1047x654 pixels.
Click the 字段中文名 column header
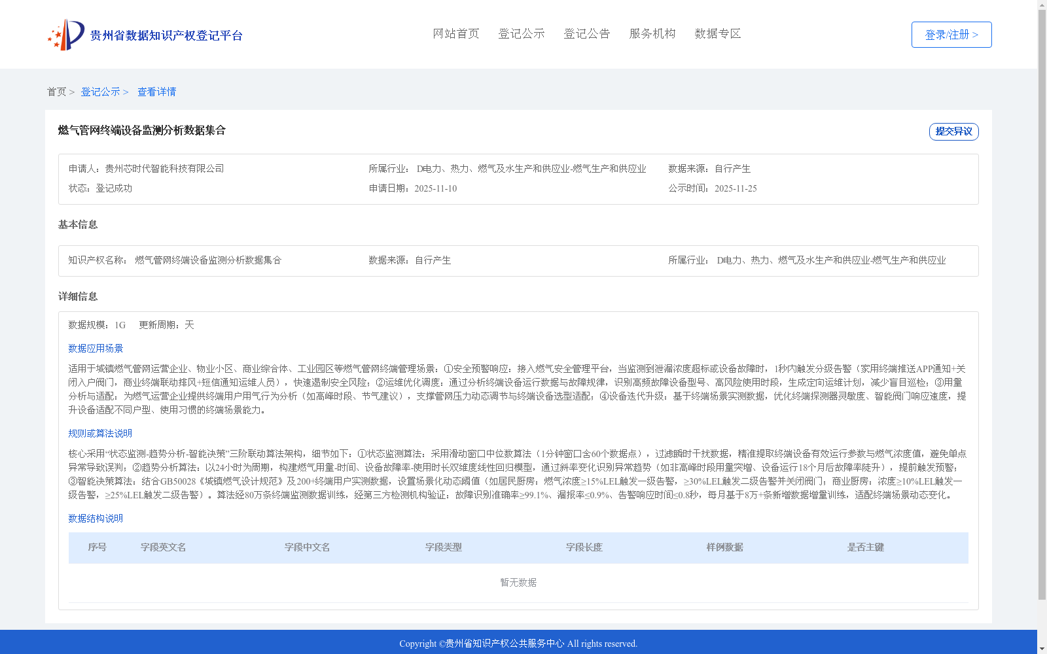[308, 547]
